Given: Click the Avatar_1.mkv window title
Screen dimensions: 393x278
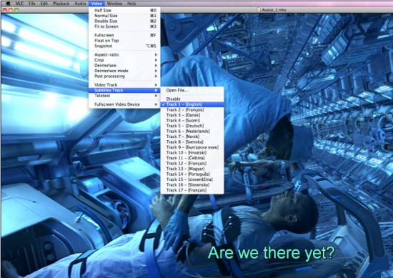Looking at the screenshot, I should 274,10.
